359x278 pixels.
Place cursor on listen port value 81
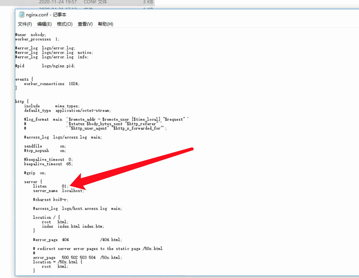[64, 186]
